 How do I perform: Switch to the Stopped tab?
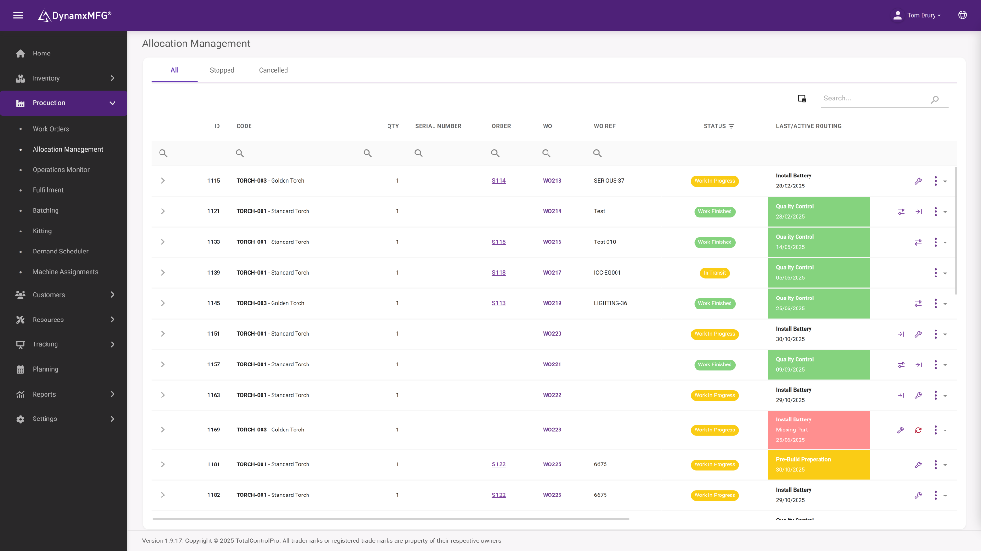pos(222,70)
